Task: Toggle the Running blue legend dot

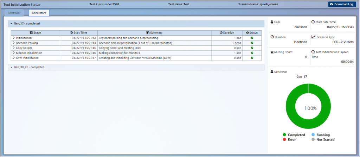Action: (x=313, y=135)
